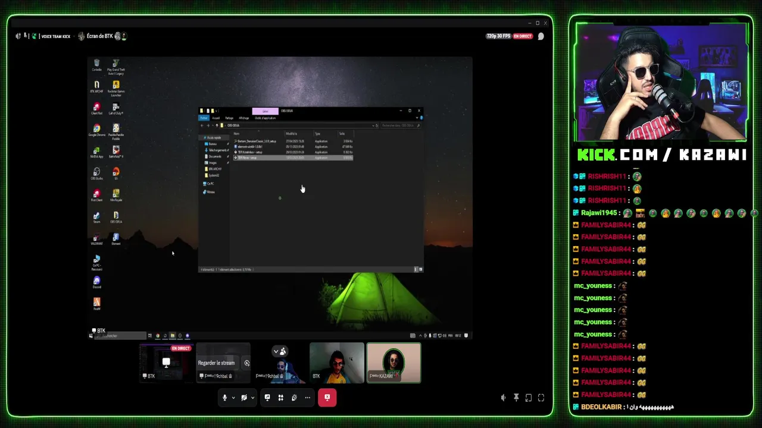Select TDR Nova setup file
Screen dimensions: 762x428
pyautogui.click(x=293, y=158)
